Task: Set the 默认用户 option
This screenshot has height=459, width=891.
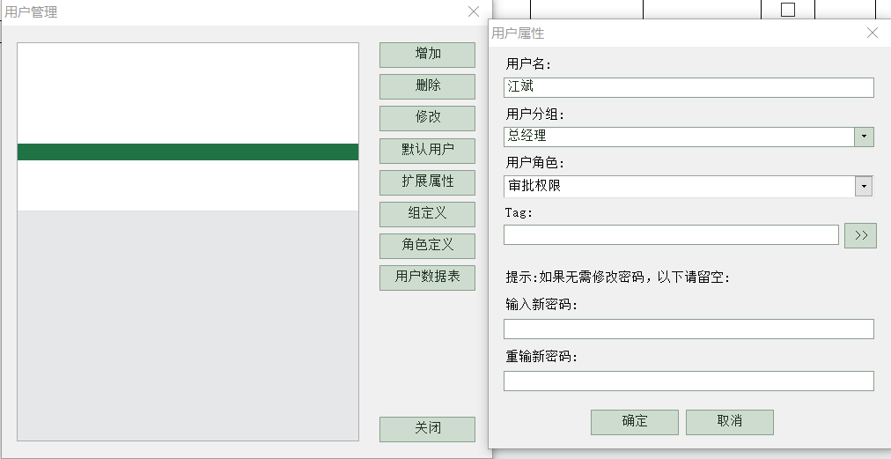Action: point(427,151)
